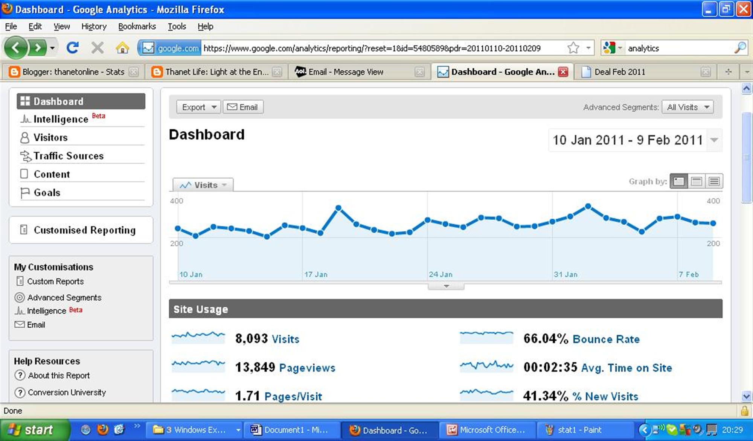The height and width of the screenshot is (441, 753).
Task: Click the % New Visits link
Action: tap(605, 396)
